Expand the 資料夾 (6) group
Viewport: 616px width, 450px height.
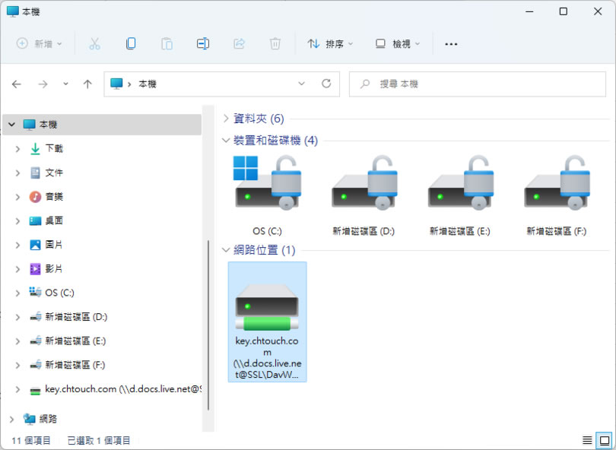click(226, 119)
